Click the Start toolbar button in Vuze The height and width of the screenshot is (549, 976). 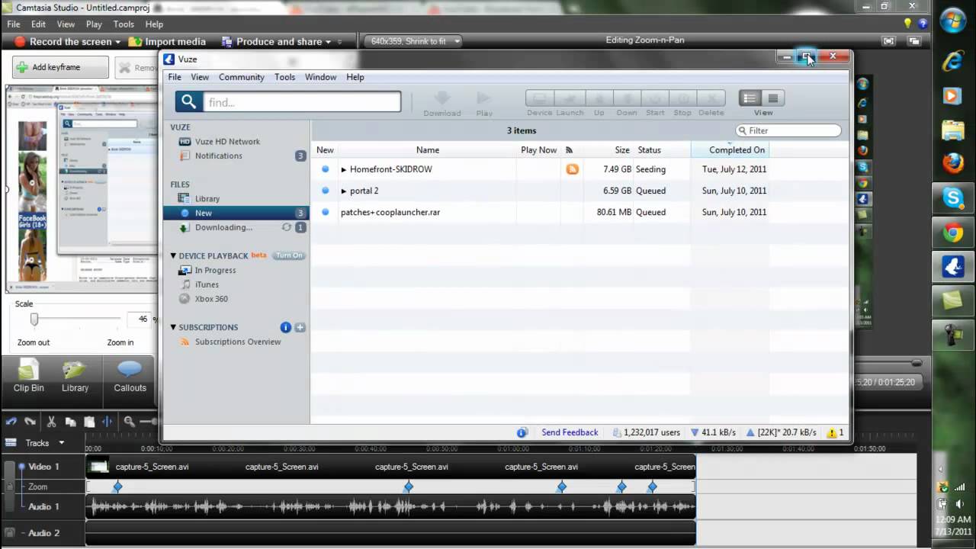pos(655,98)
